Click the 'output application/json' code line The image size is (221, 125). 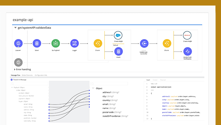(161, 87)
